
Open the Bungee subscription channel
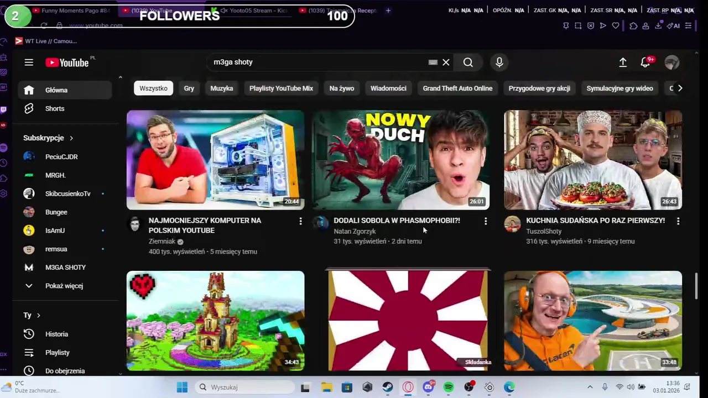point(65,212)
